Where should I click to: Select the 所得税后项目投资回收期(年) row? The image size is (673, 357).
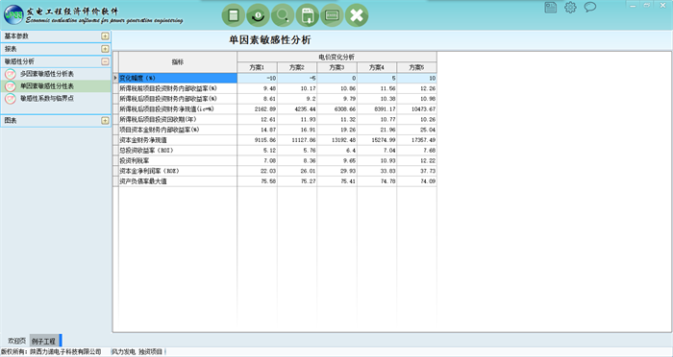[178, 120]
